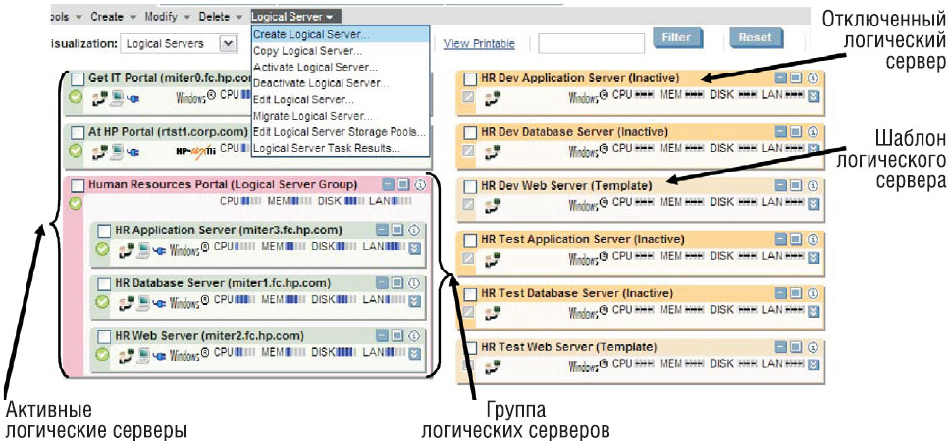Minimize the Human Resources Portal group panel

click(389, 184)
